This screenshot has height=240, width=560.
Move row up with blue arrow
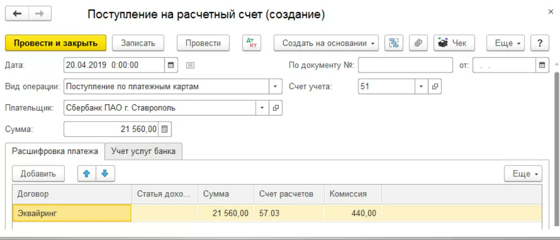(86, 174)
